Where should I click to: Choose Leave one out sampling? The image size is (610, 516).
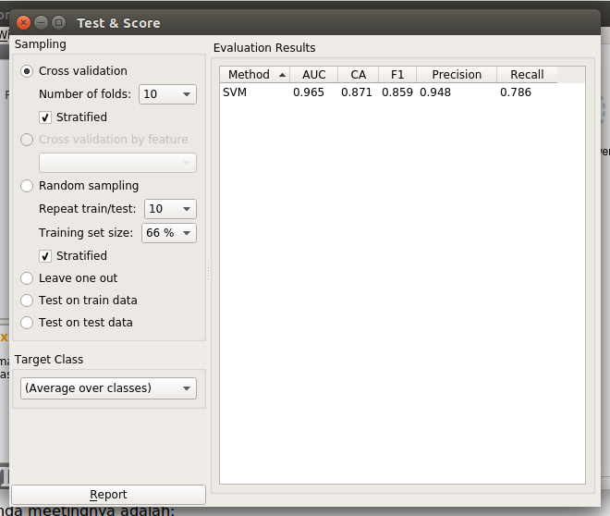[x=27, y=278]
